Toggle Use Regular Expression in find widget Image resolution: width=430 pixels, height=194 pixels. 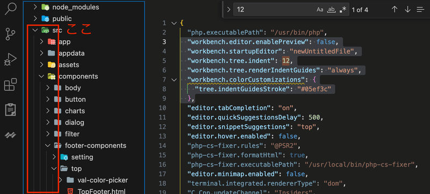[x=343, y=10]
